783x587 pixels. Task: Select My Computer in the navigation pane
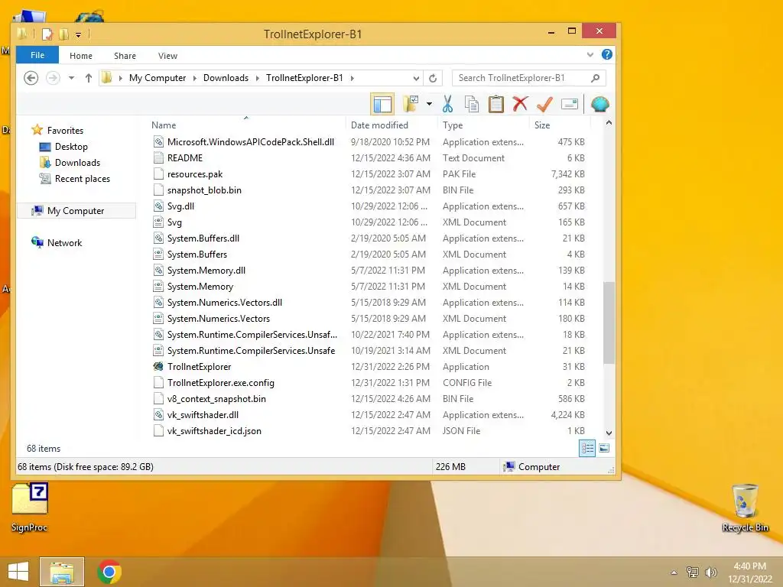76,211
